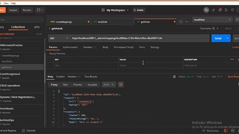Open the FreshBooks collection
This screenshot has height=134, width=239.
22,110
